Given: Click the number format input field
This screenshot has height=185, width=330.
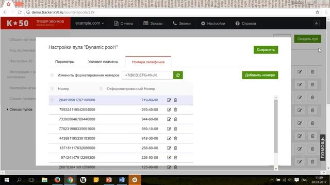Looking at the screenshot, I should coord(147,75).
